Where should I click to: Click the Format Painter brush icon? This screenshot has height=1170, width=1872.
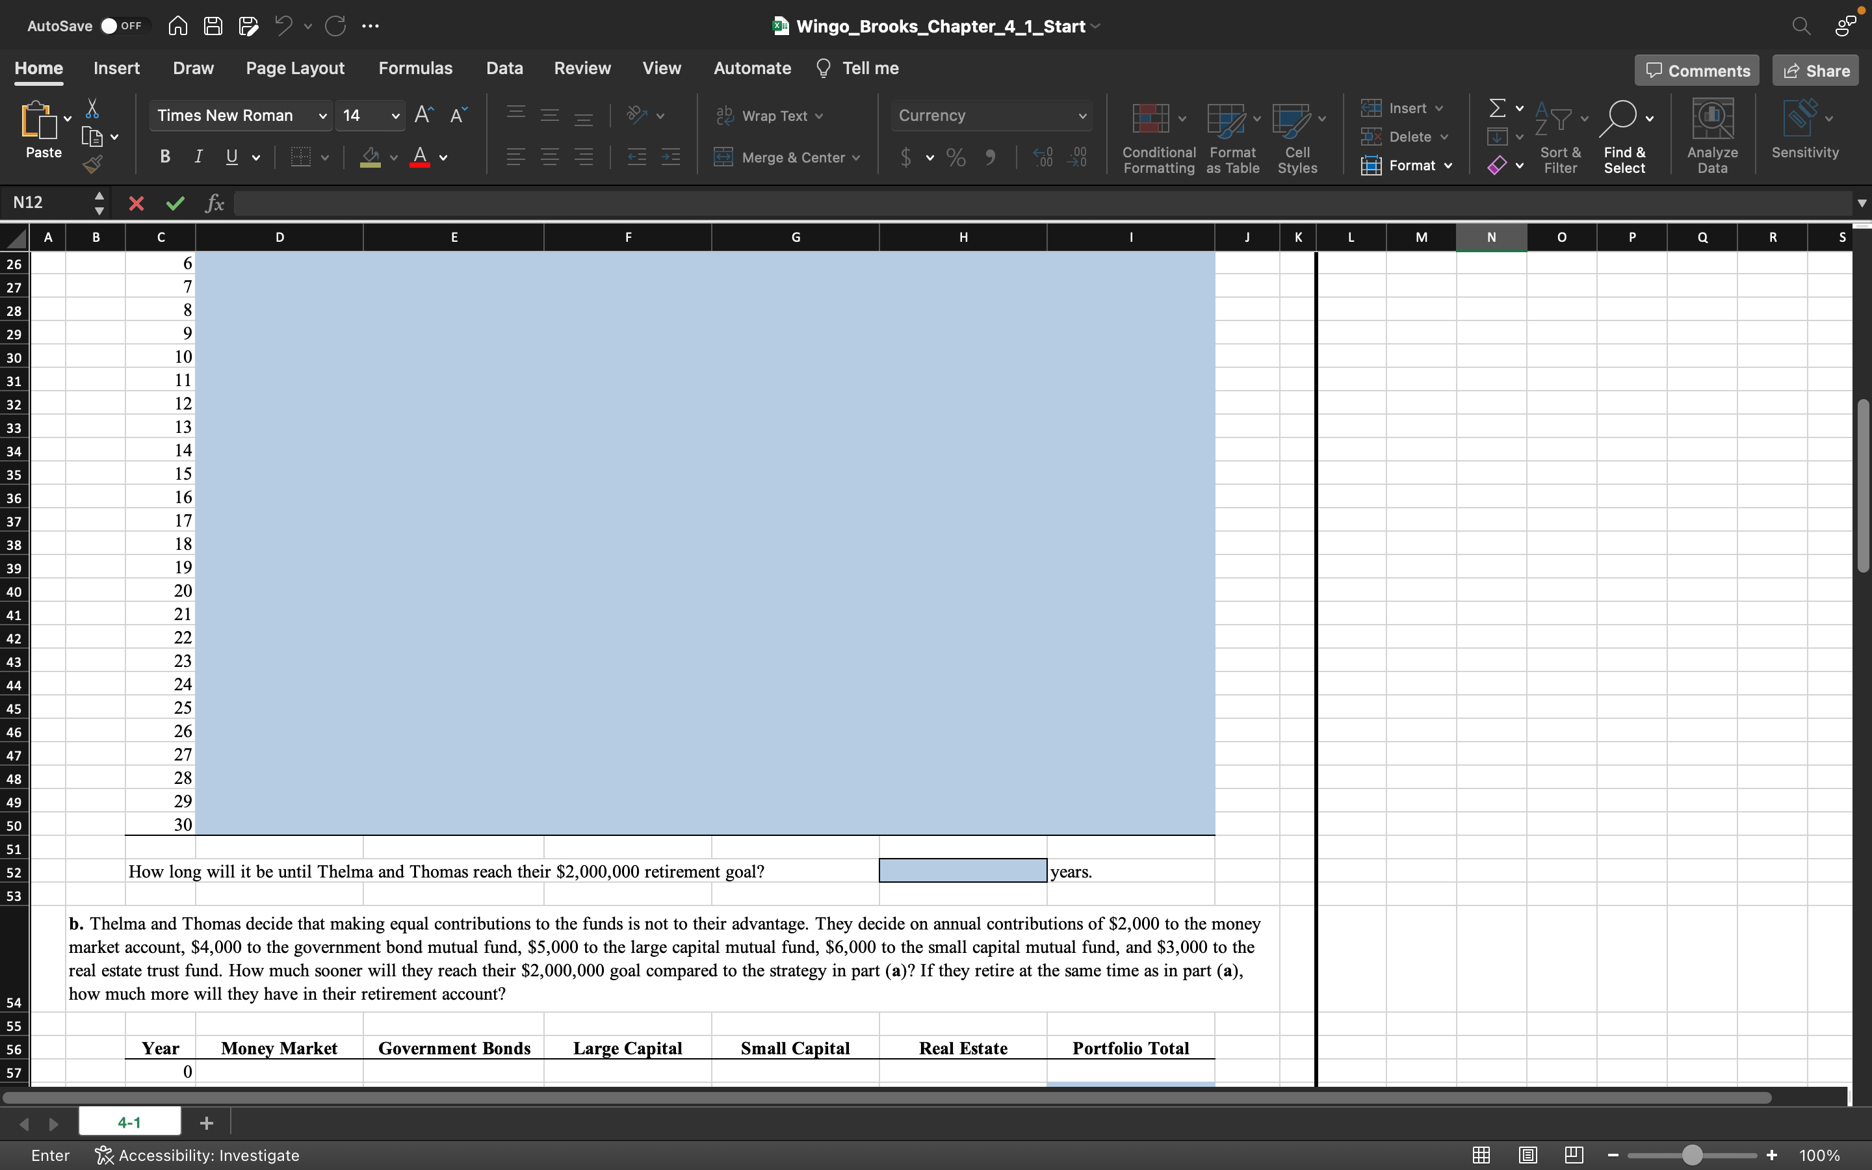point(93,164)
